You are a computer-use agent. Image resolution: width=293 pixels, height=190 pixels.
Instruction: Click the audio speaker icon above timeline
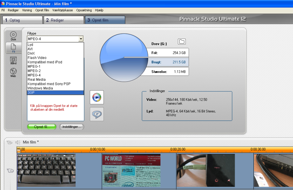point(18,142)
